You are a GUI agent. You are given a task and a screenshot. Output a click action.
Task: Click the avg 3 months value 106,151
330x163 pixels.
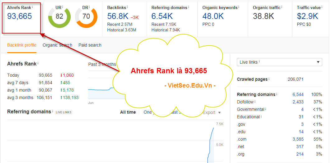[x=44, y=97]
